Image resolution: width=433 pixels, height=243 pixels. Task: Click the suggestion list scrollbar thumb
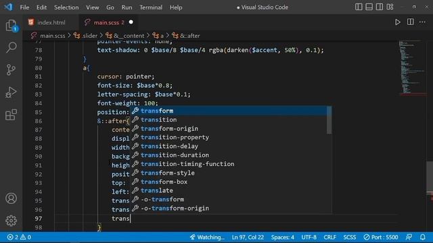329,120
